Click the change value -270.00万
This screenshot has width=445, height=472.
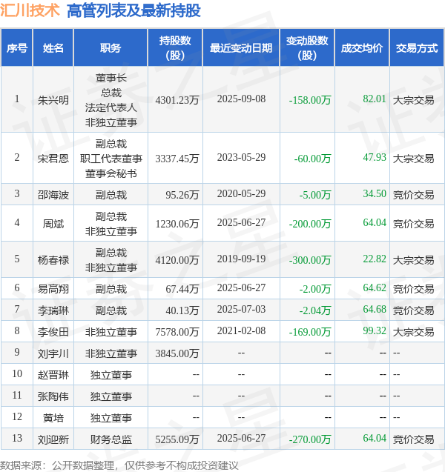click(x=310, y=439)
